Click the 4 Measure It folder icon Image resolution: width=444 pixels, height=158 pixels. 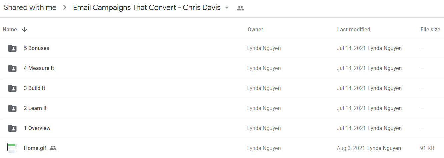click(x=12, y=68)
